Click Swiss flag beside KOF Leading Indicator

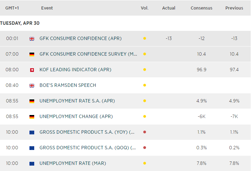coord(32,70)
